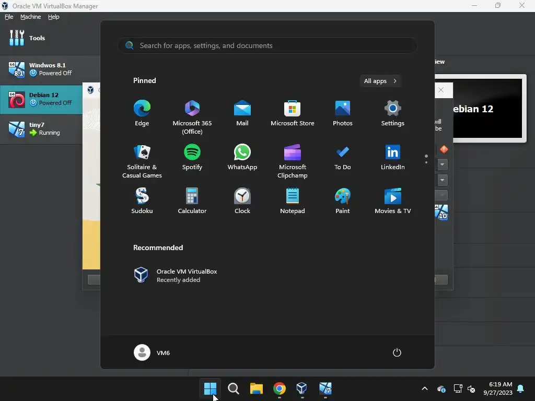Click the orange warning icon in dialog
This screenshot has height=401, width=535.
[x=444, y=149]
